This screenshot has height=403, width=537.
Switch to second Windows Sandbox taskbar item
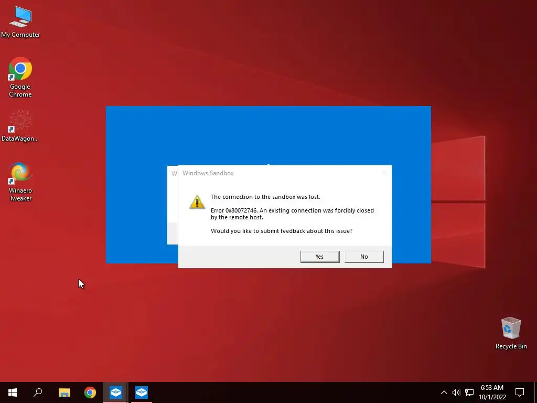pyautogui.click(x=142, y=393)
